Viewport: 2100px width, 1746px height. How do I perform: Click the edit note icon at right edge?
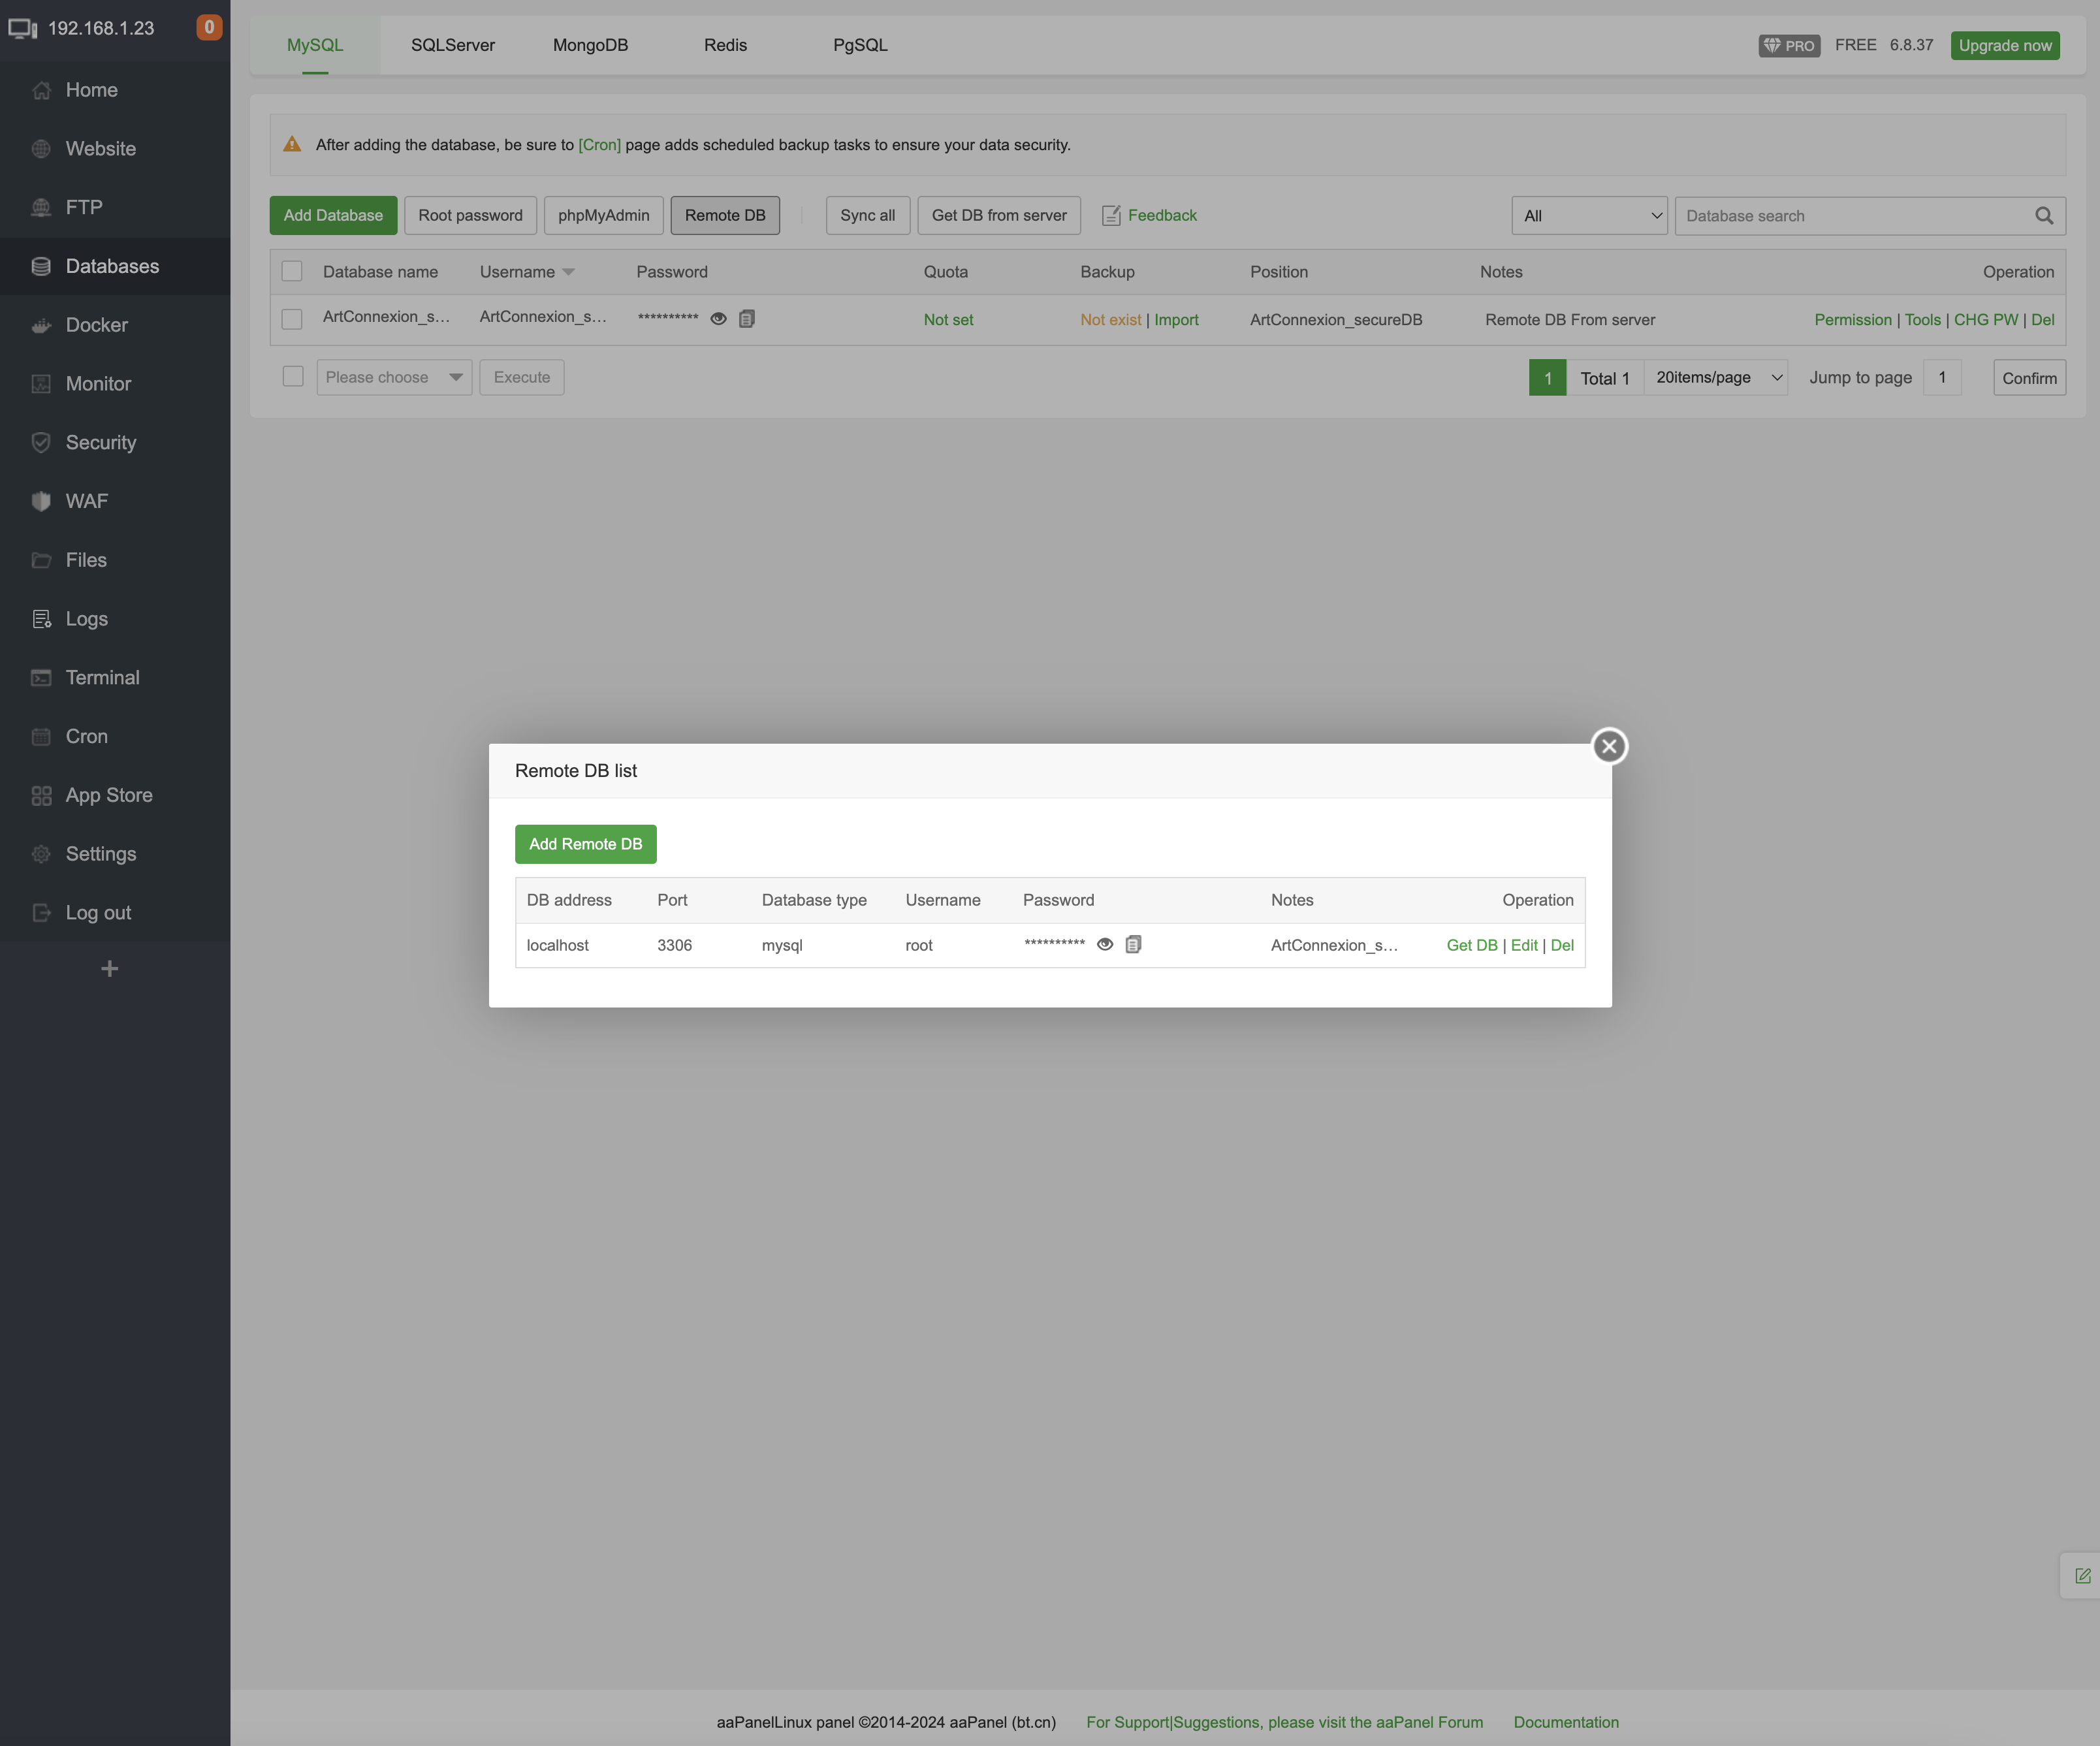point(2082,1575)
